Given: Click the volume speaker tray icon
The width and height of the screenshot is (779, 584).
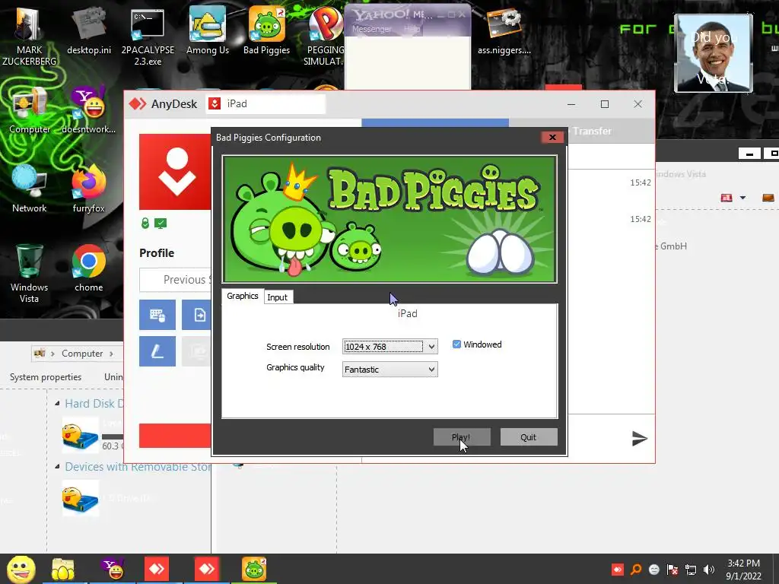Looking at the screenshot, I should [709, 570].
